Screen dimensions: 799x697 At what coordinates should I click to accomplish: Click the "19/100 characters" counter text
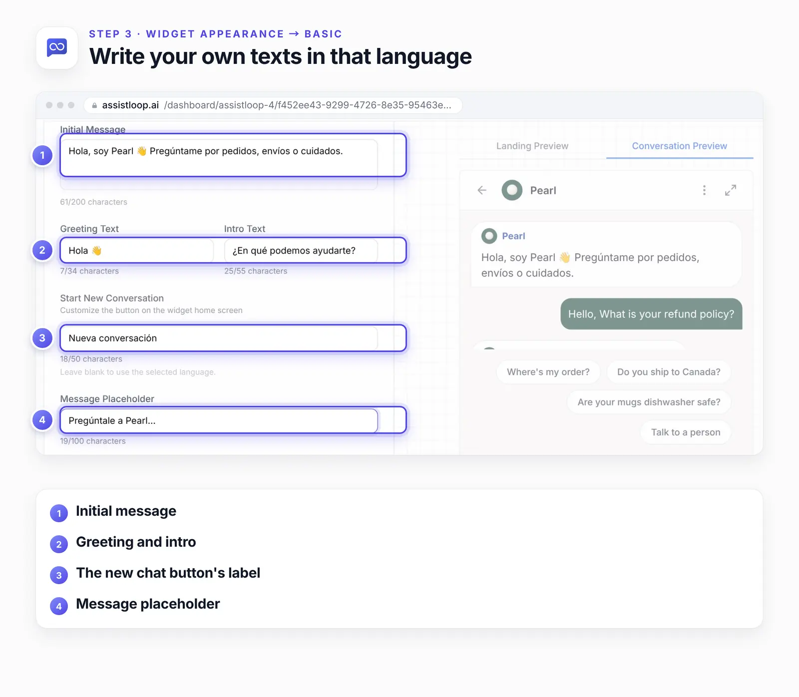point(93,441)
